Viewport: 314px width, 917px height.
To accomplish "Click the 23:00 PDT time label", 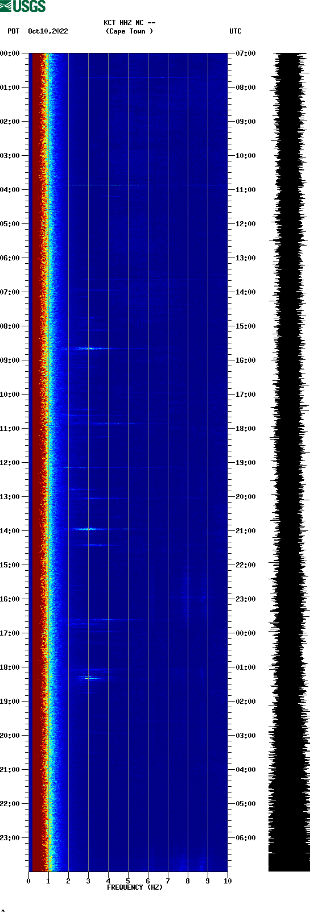I will (x=10, y=838).
